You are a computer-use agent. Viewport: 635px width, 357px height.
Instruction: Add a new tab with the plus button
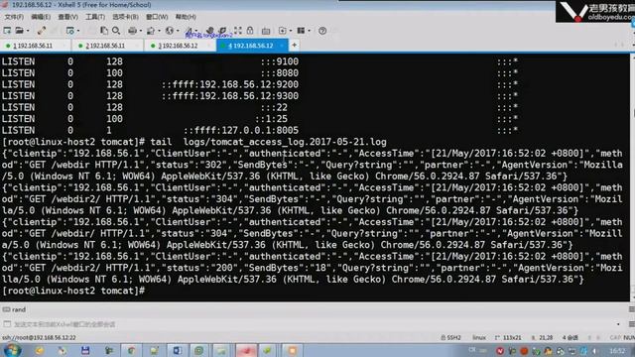tap(295, 46)
